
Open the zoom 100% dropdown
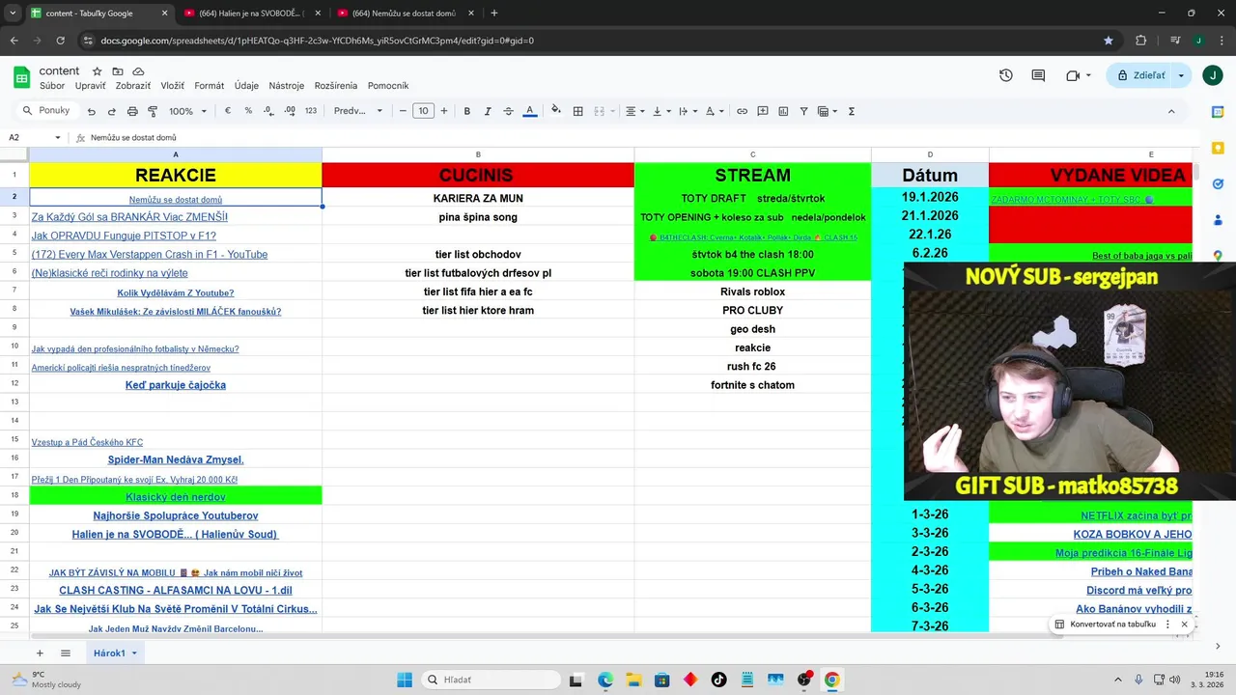[x=188, y=111]
